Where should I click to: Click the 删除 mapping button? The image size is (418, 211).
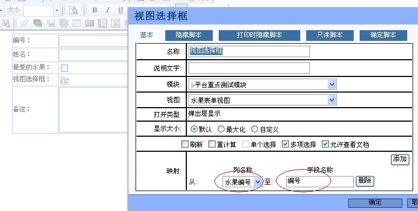click(x=365, y=181)
